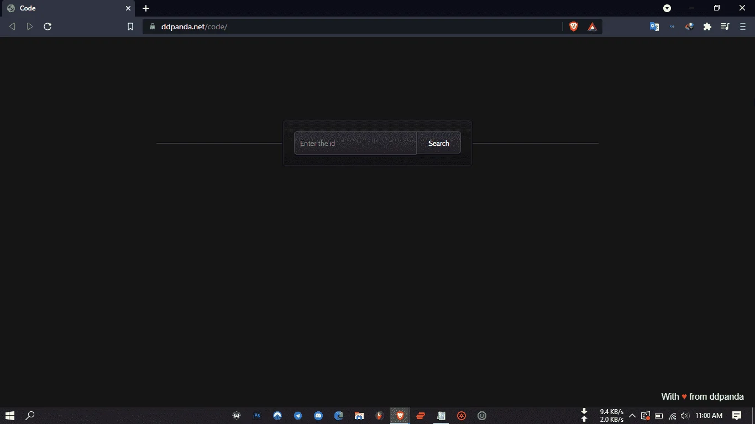The image size is (755, 424).
Task: Open Microsoft Edge from the taskbar
Action: [339, 416]
